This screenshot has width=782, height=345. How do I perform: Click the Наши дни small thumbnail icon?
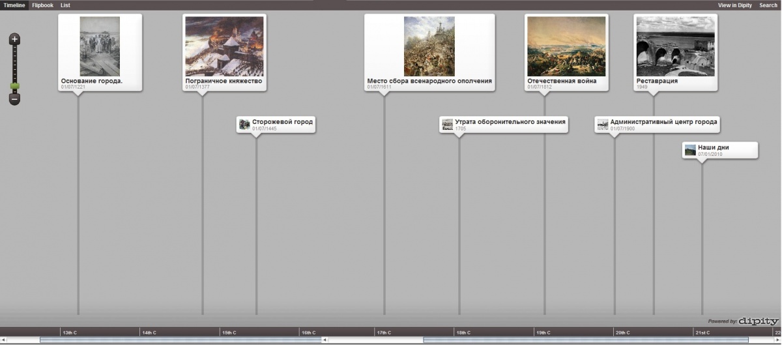click(690, 151)
